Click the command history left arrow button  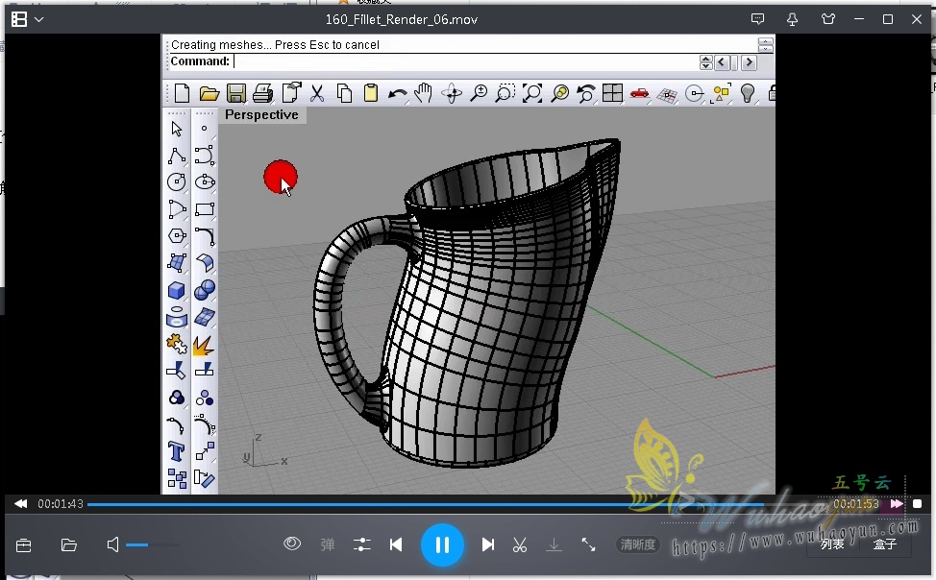pyautogui.click(x=723, y=62)
